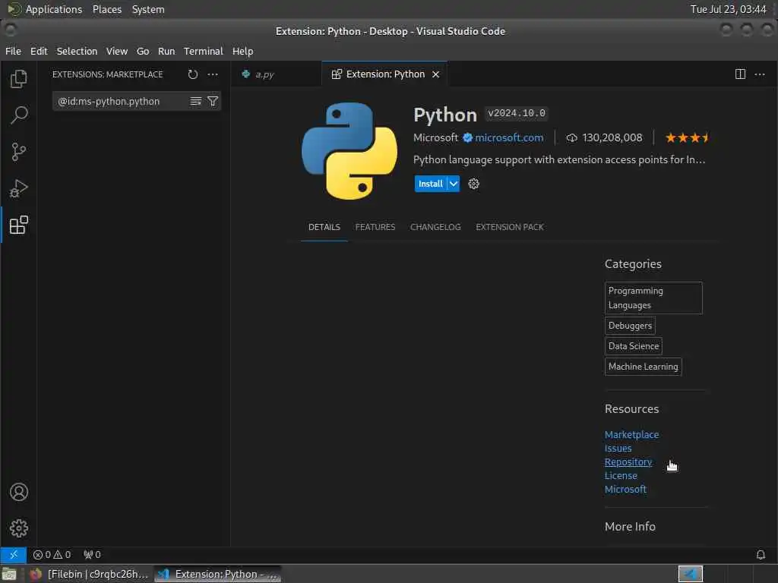Open the Microsoft resource link
The image size is (778, 583).
pos(625,489)
